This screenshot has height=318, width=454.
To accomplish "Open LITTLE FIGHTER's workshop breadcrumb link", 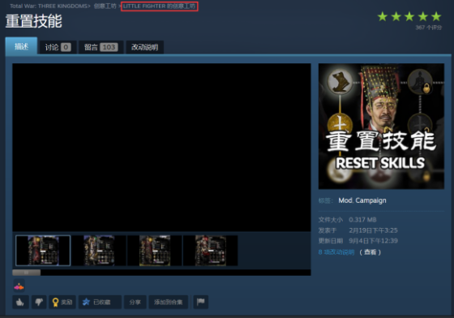I will click(x=159, y=6).
